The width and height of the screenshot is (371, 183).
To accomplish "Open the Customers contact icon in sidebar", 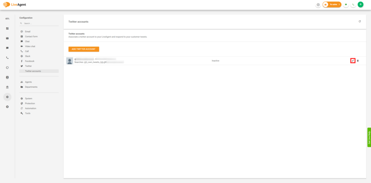I will 7,77.
